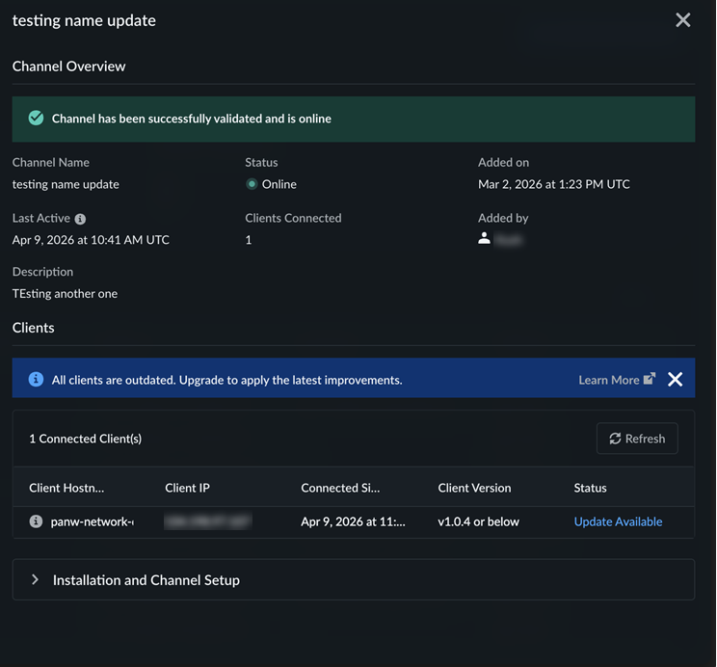Click the info icon in the outdated clients banner
Viewport: 717px width, 667px height.
click(36, 380)
